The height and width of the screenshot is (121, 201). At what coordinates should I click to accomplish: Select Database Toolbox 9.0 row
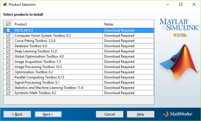point(79,46)
